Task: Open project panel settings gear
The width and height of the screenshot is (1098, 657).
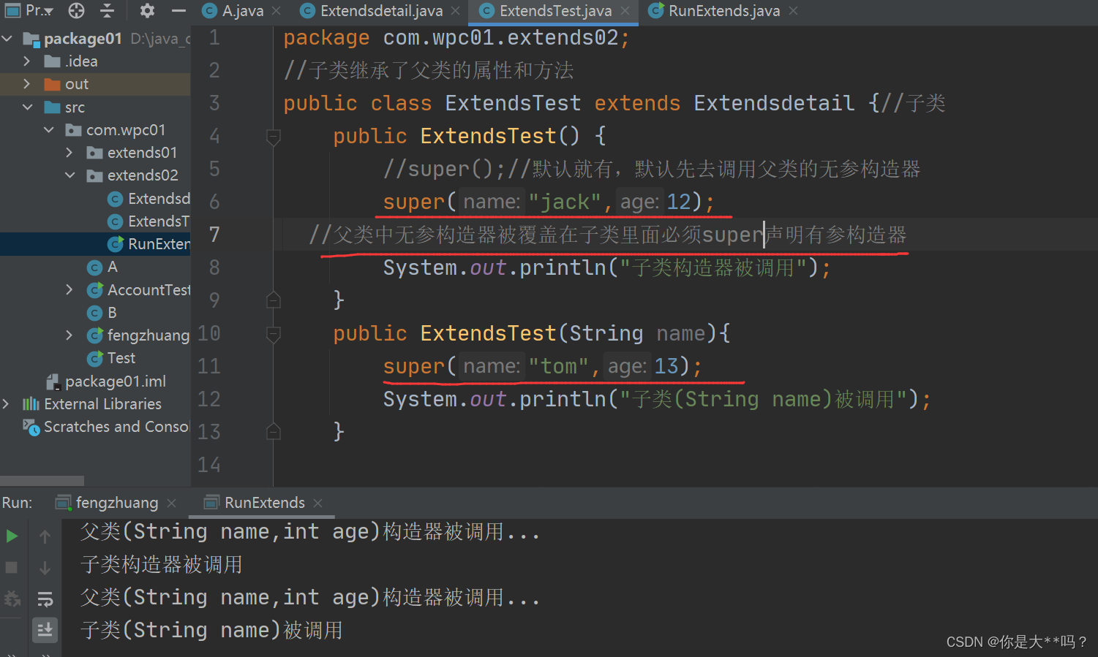Action: pyautogui.click(x=147, y=10)
